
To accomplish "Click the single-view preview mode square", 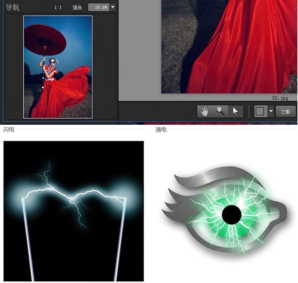I will tap(261, 111).
